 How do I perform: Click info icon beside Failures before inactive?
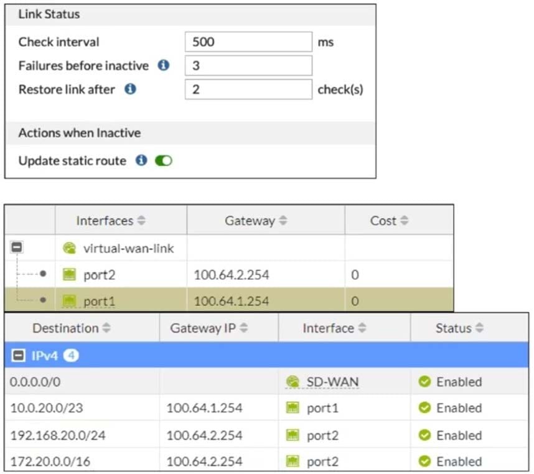[x=164, y=65]
